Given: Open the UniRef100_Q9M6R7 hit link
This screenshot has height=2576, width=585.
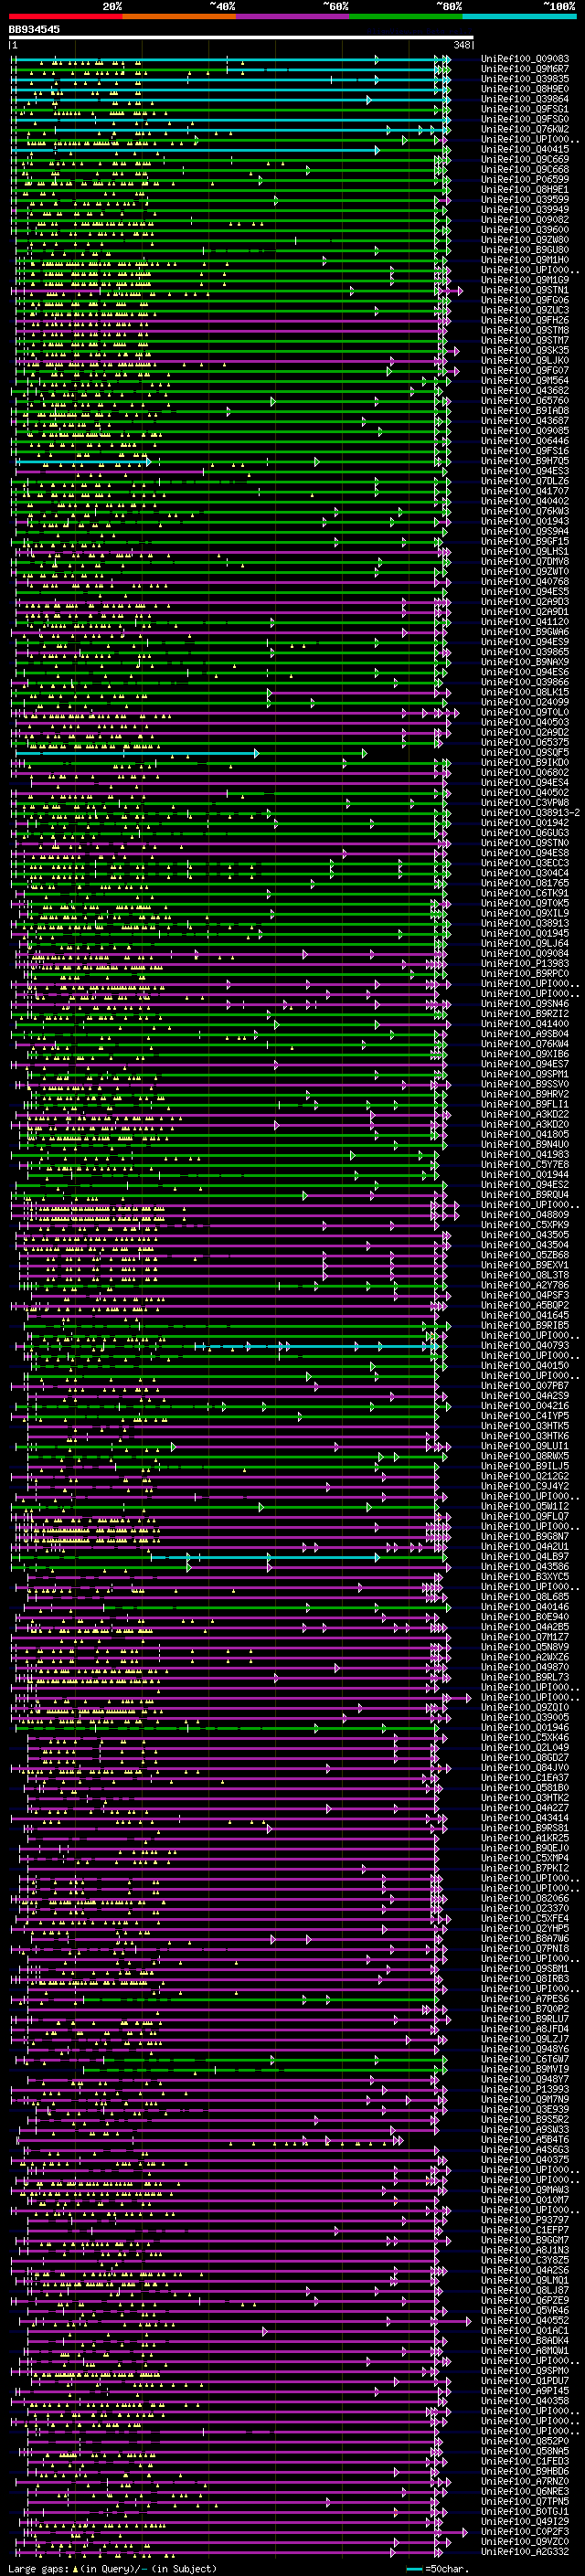Looking at the screenshot, I should [x=525, y=69].
